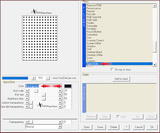Click the Save button

coord(100,127)
